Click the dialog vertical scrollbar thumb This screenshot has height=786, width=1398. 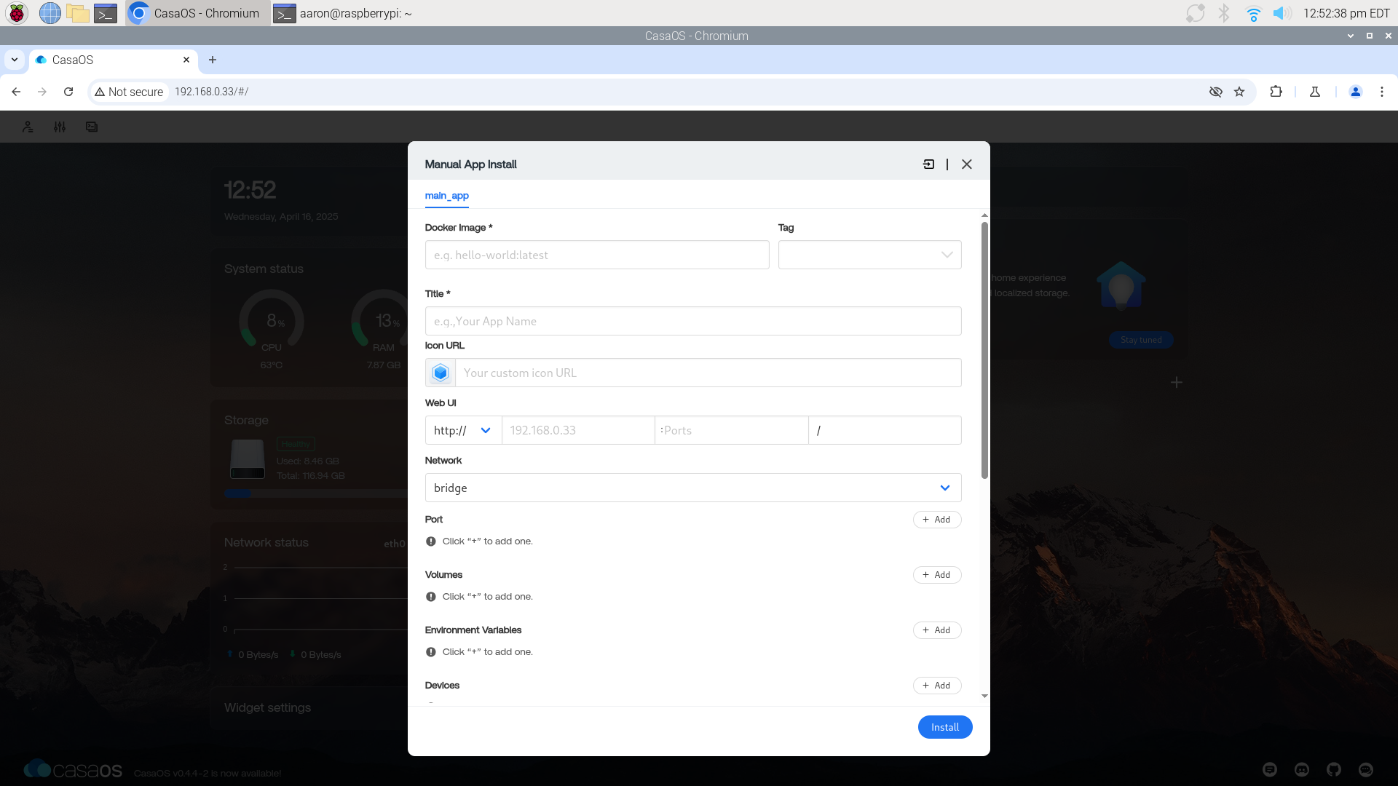[x=984, y=351]
